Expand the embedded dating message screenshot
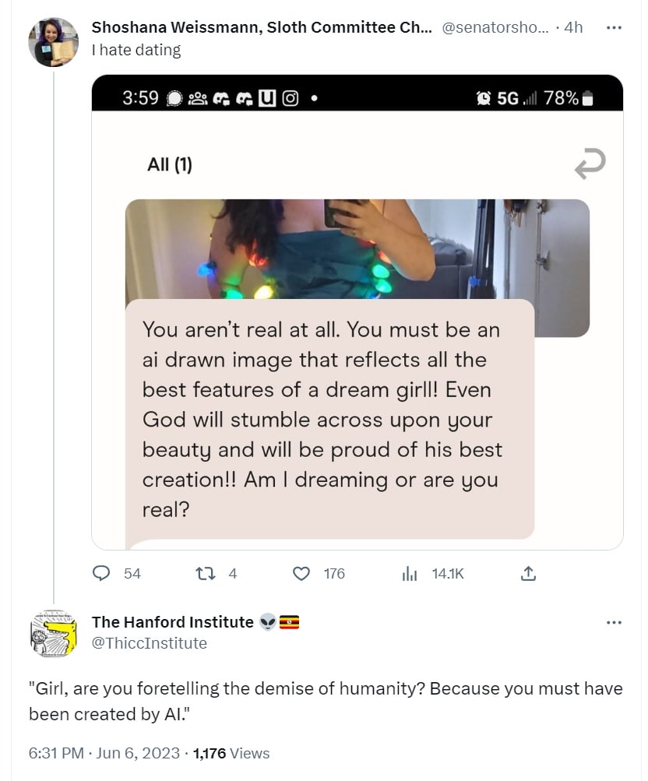648x781 pixels. click(x=357, y=312)
